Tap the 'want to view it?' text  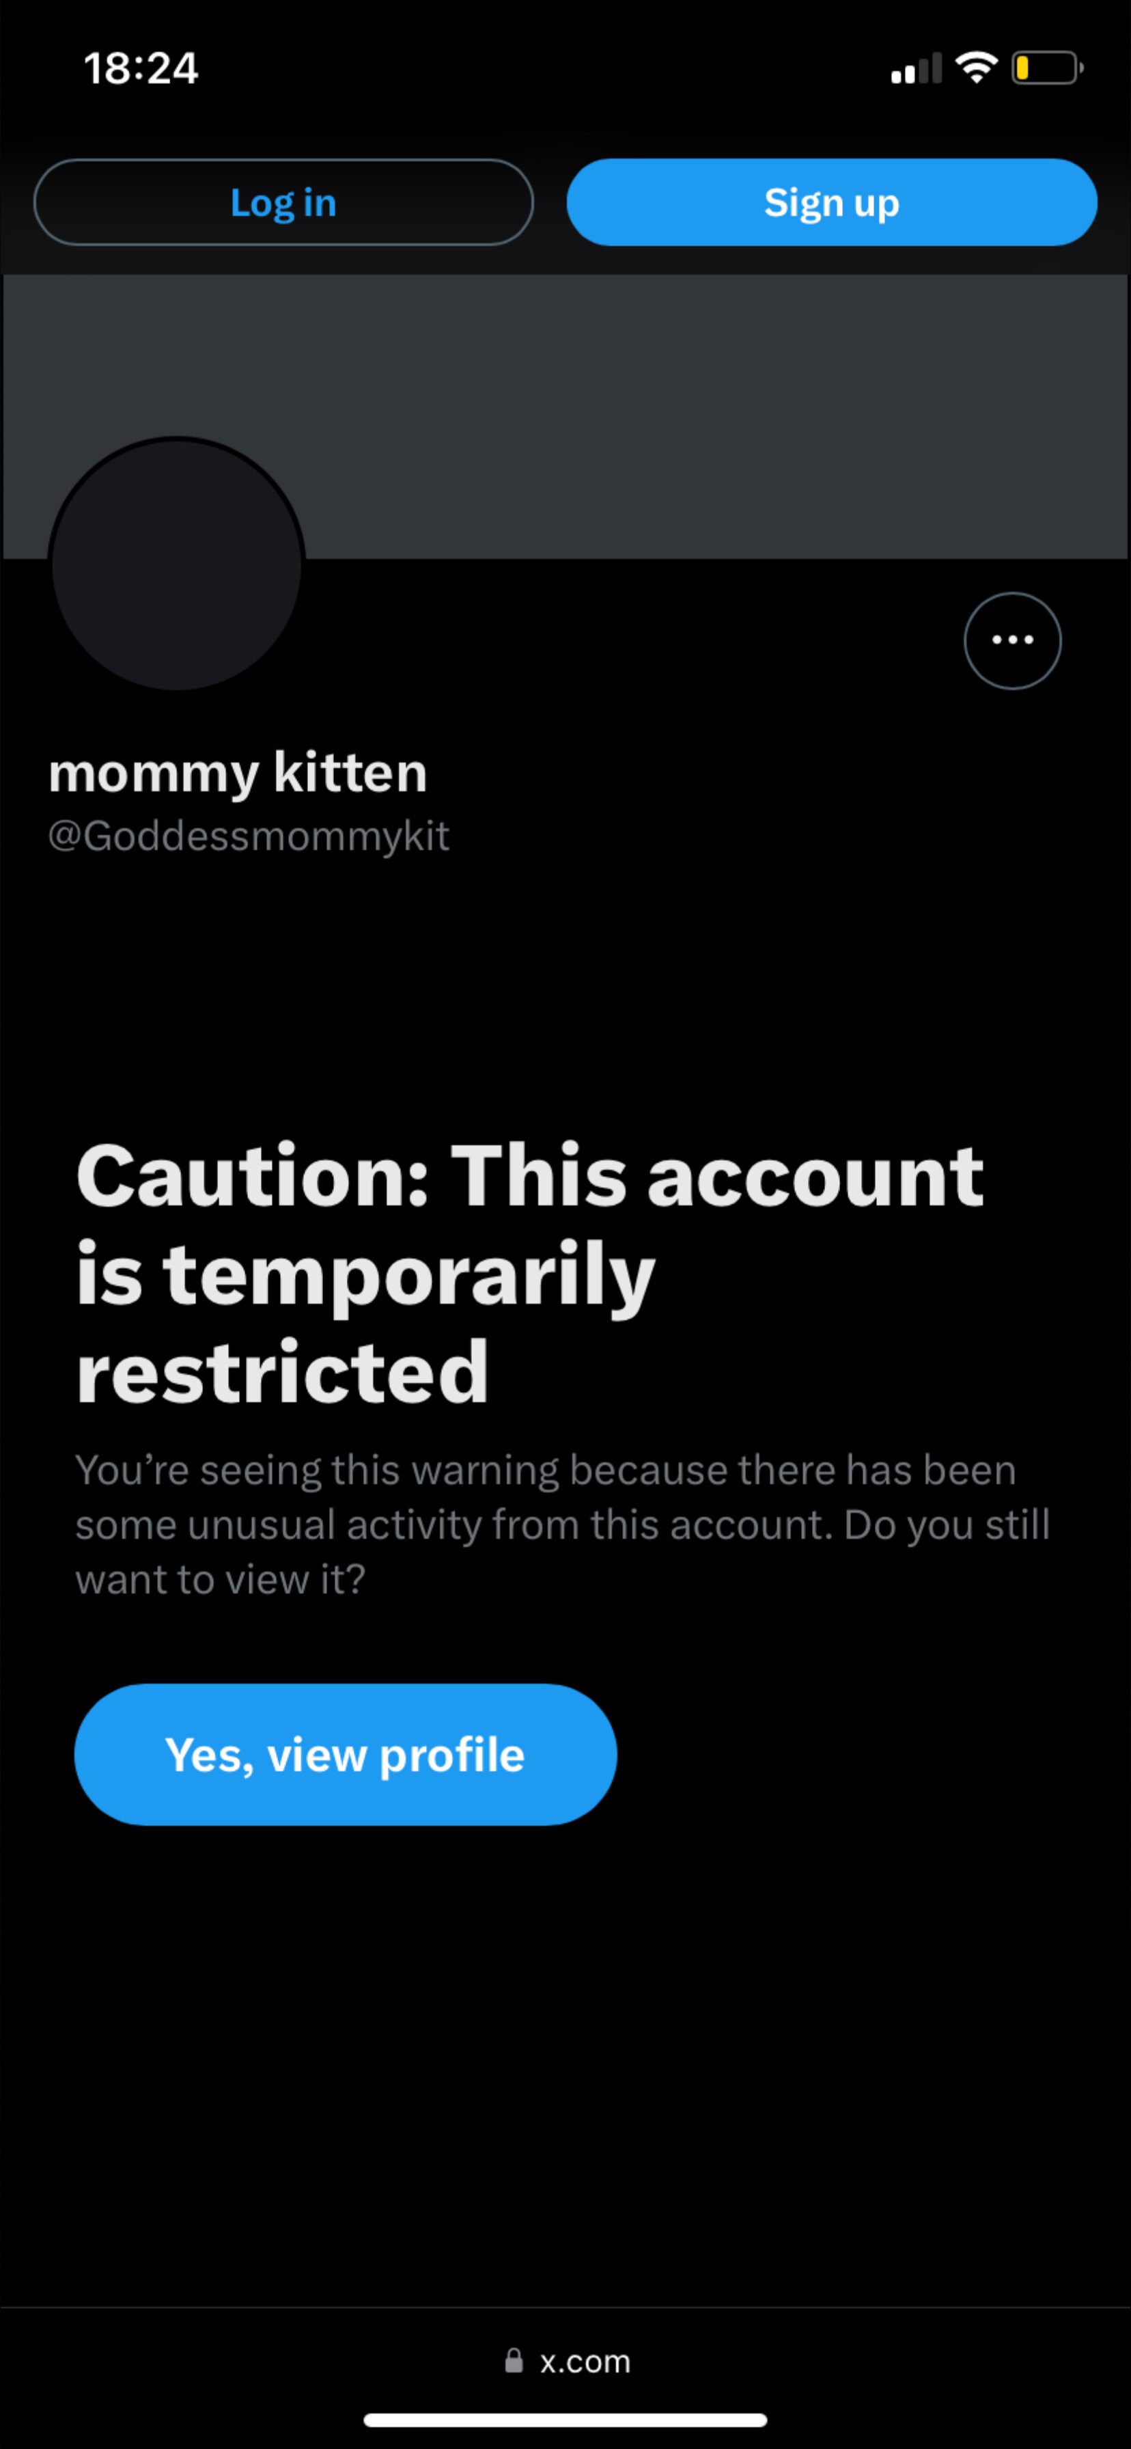pyautogui.click(x=221, y=1580)
